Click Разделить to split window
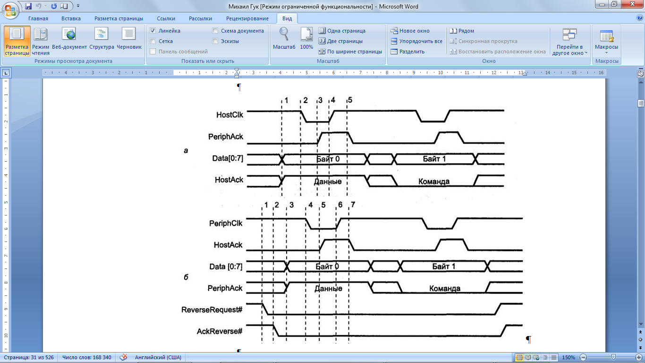The image size is (645, 363). coord(407,52)
